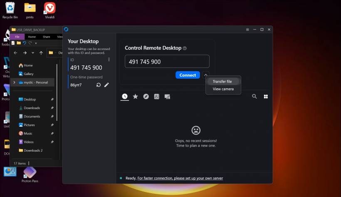Viewport: 341px width, 197px height.
Task: Open the Vivaldi desktop shortcut
Action: pos(50,9)
